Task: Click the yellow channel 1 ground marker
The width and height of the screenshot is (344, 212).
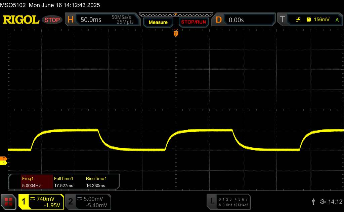Action: click(4, 163)
